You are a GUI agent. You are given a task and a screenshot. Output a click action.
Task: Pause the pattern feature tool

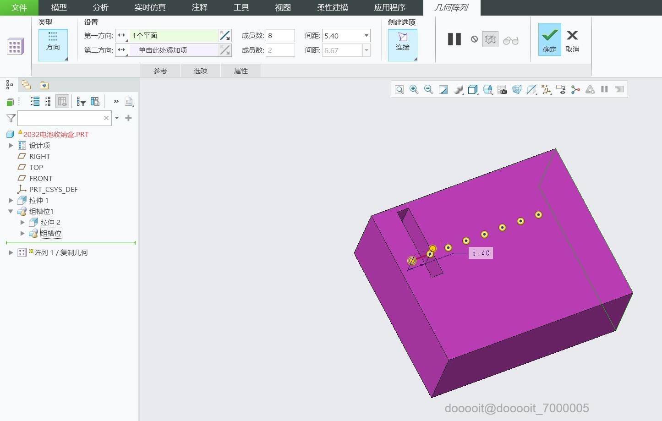(x=454, y=39)
